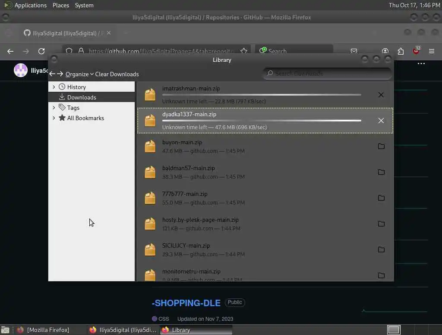
Task: Open folder for 777b777-main.zip
Action: tap(381, 198)
